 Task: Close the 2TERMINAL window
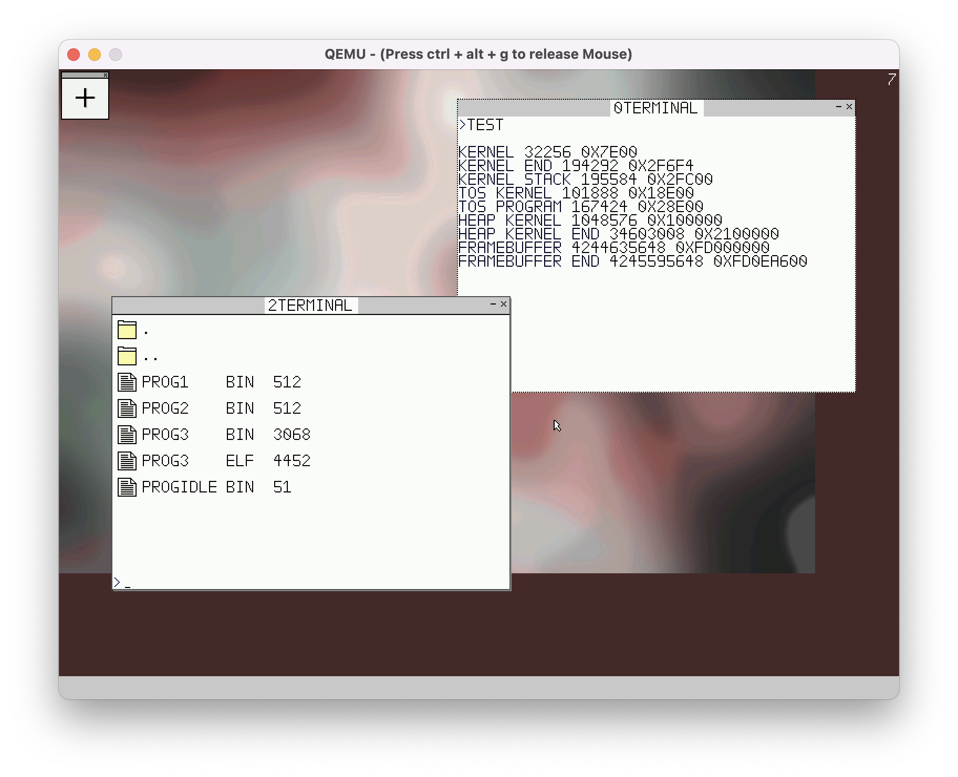point(504,304)
